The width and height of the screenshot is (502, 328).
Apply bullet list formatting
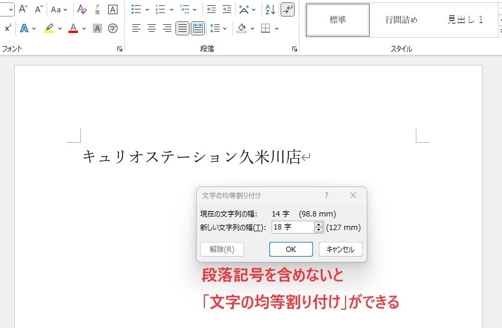coord(136,9)
